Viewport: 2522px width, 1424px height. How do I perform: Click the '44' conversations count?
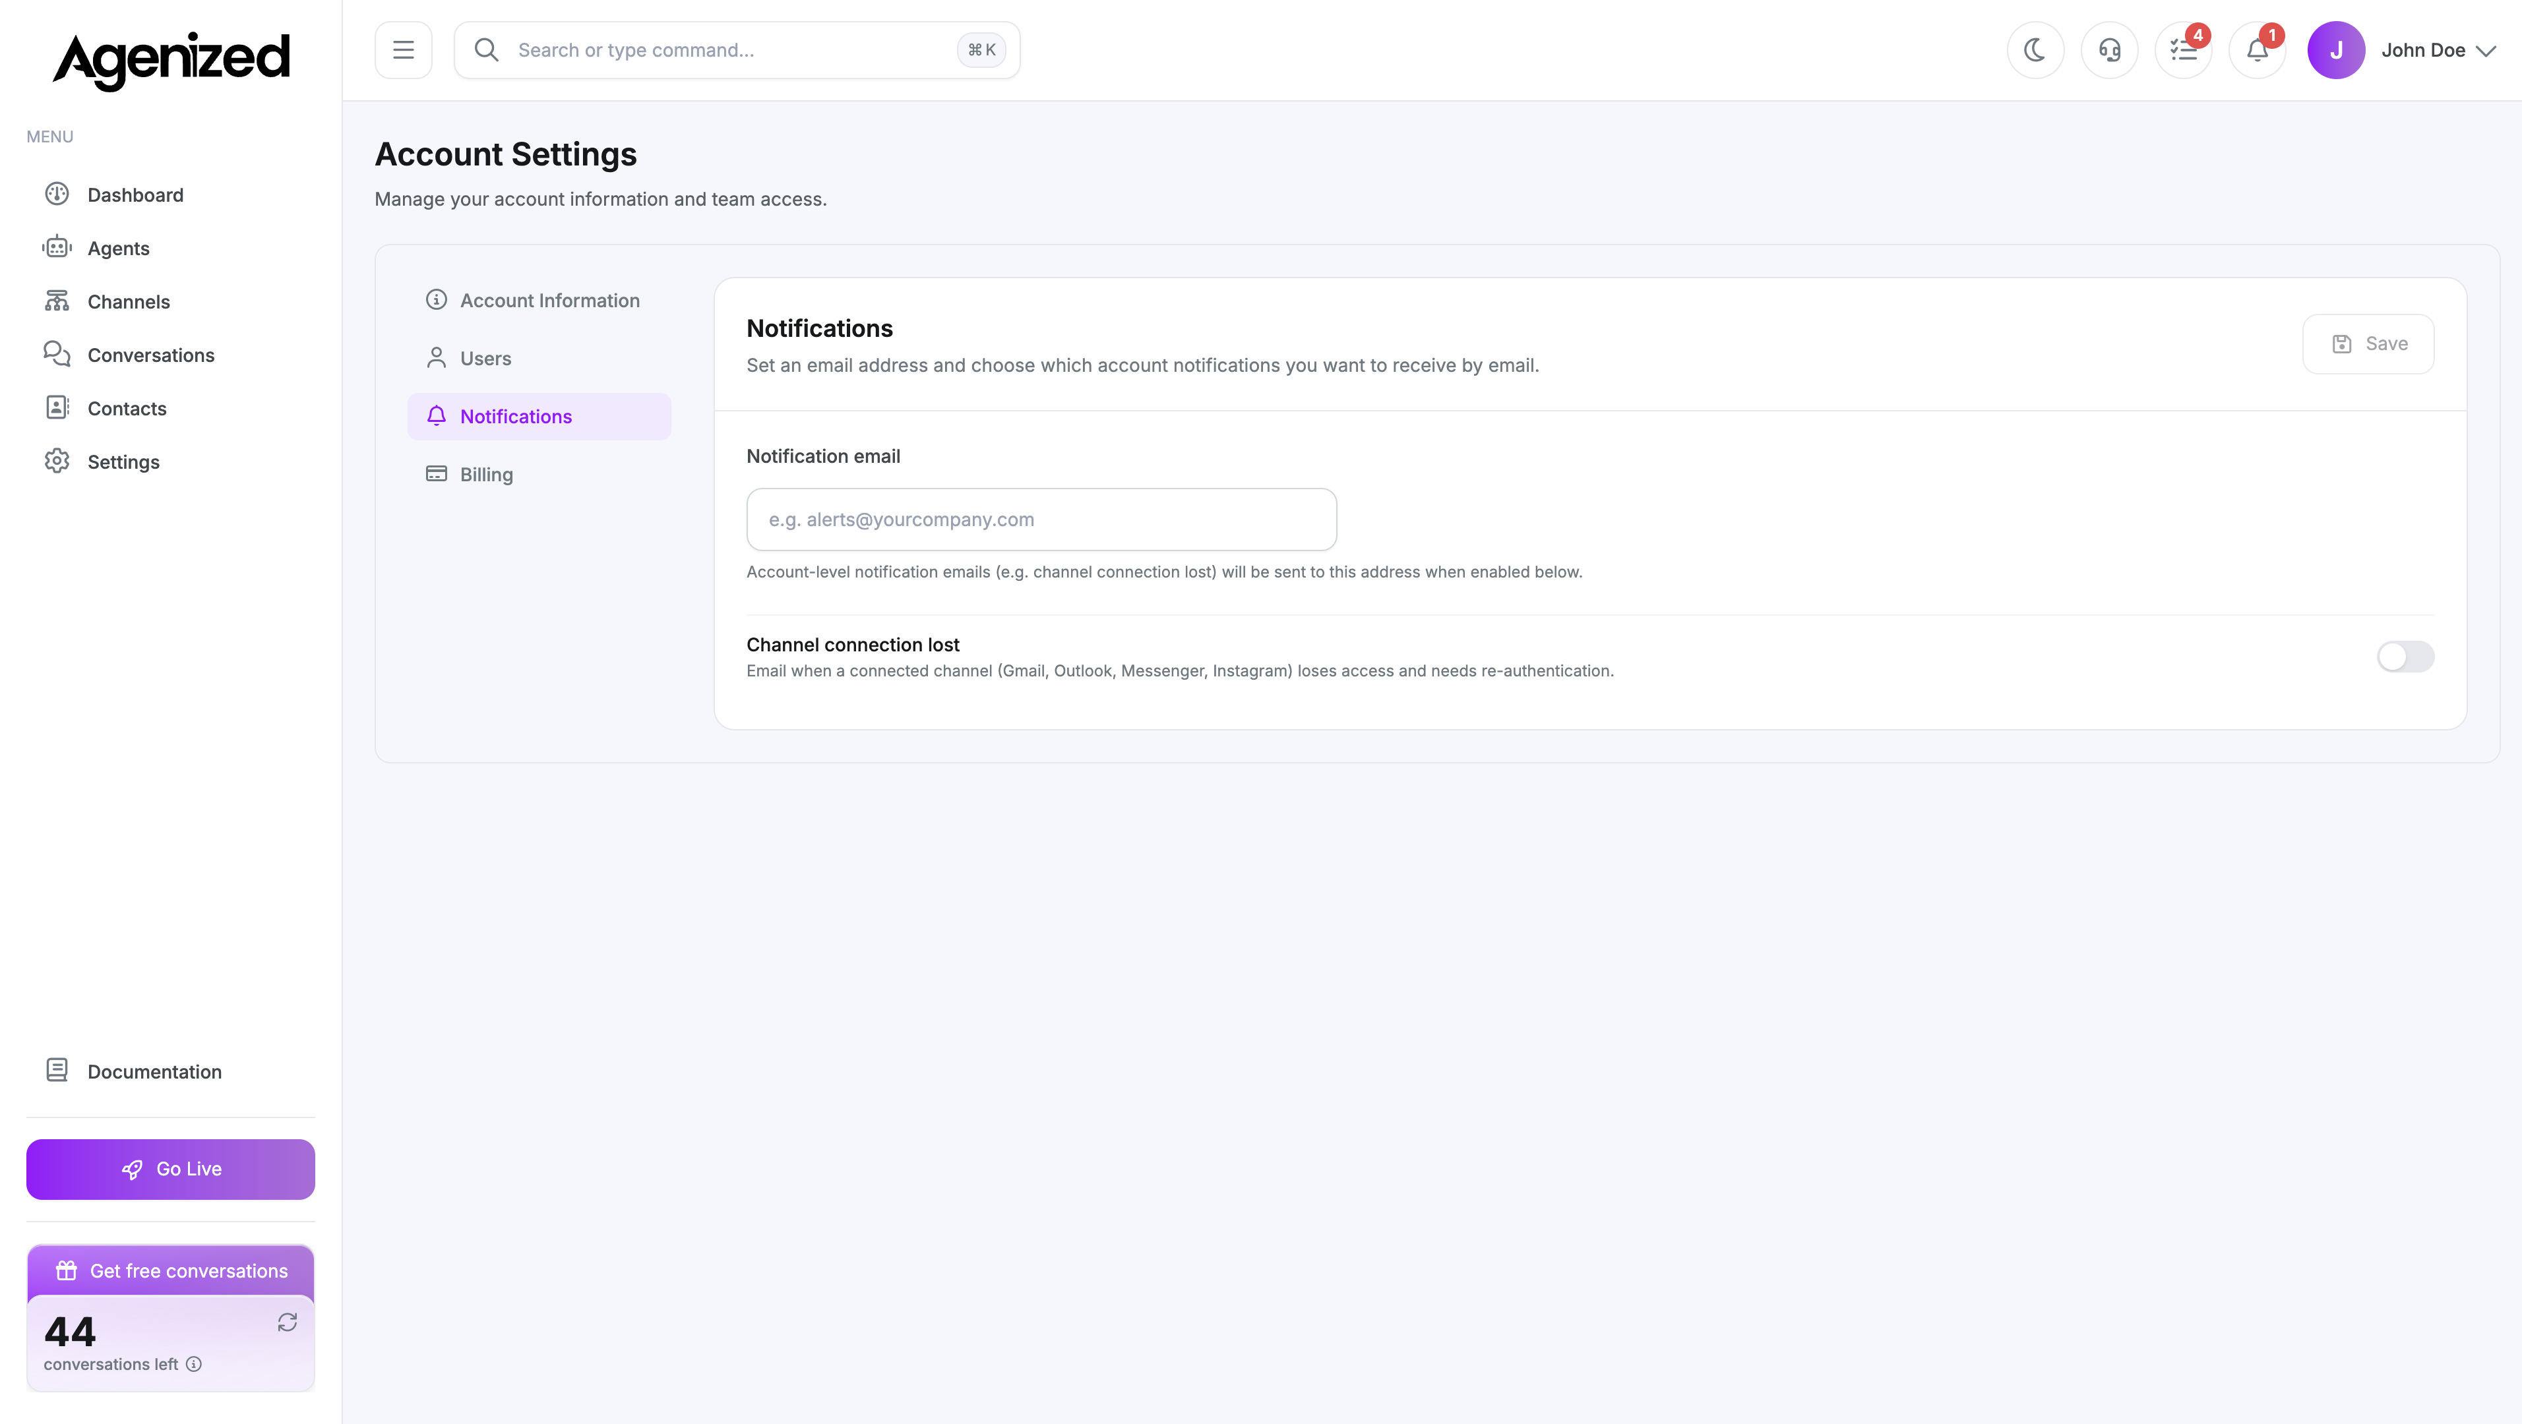click(x=69, y=1331)
